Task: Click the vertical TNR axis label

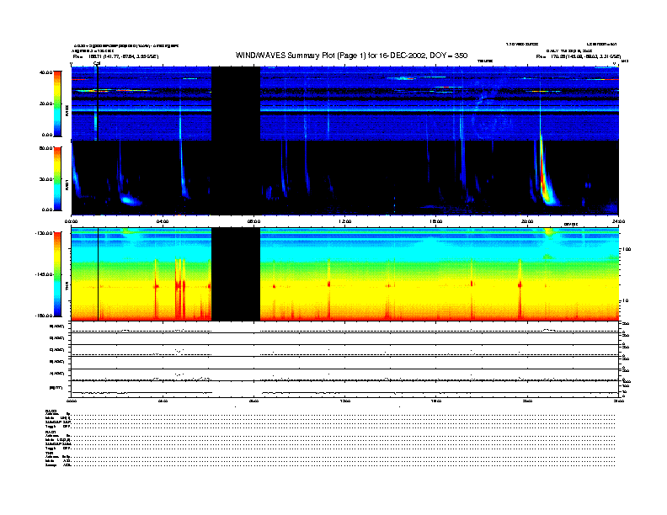Action: (67, 287)
